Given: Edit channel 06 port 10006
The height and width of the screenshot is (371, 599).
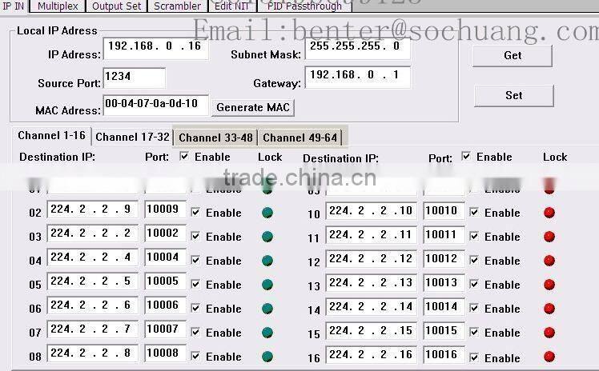Looking at the screenshot, I should coord(166,305).
